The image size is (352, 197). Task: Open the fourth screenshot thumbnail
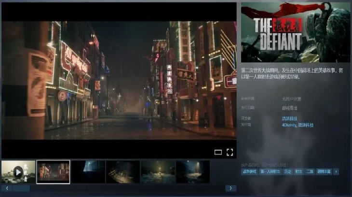[x=123, y=171]
